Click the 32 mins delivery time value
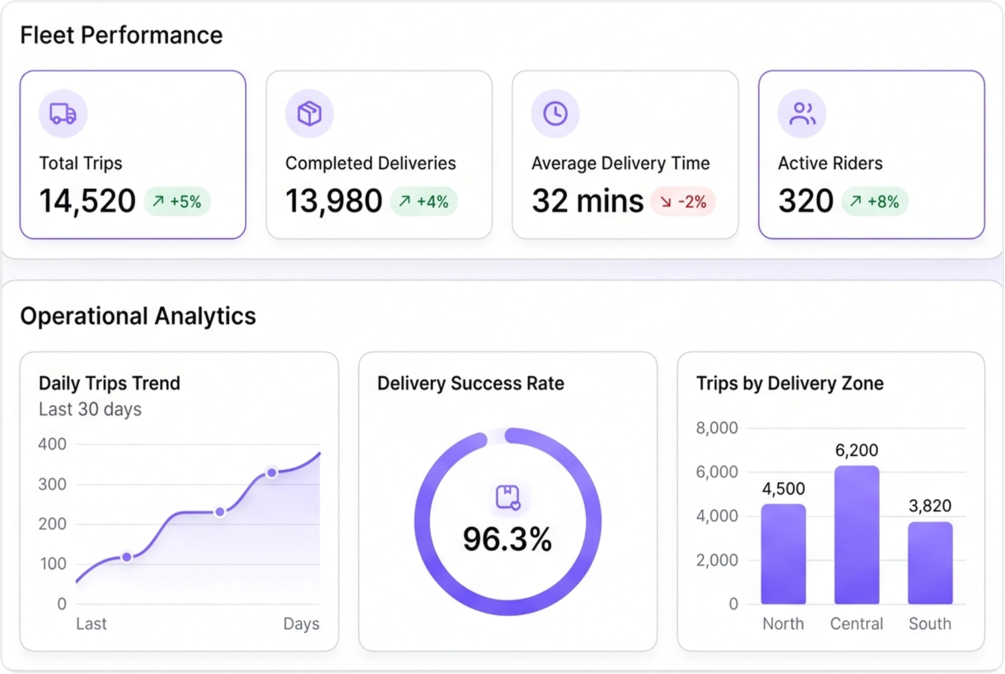Screen dimensions: 1005x674 click(x=588, y=201)
